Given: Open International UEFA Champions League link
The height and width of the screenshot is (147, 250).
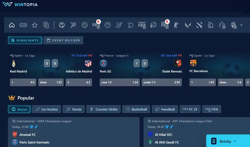Looking at the screenshot, I should click(x=42, y=121).
